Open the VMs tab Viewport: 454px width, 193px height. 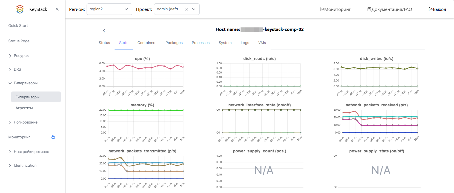262,43
